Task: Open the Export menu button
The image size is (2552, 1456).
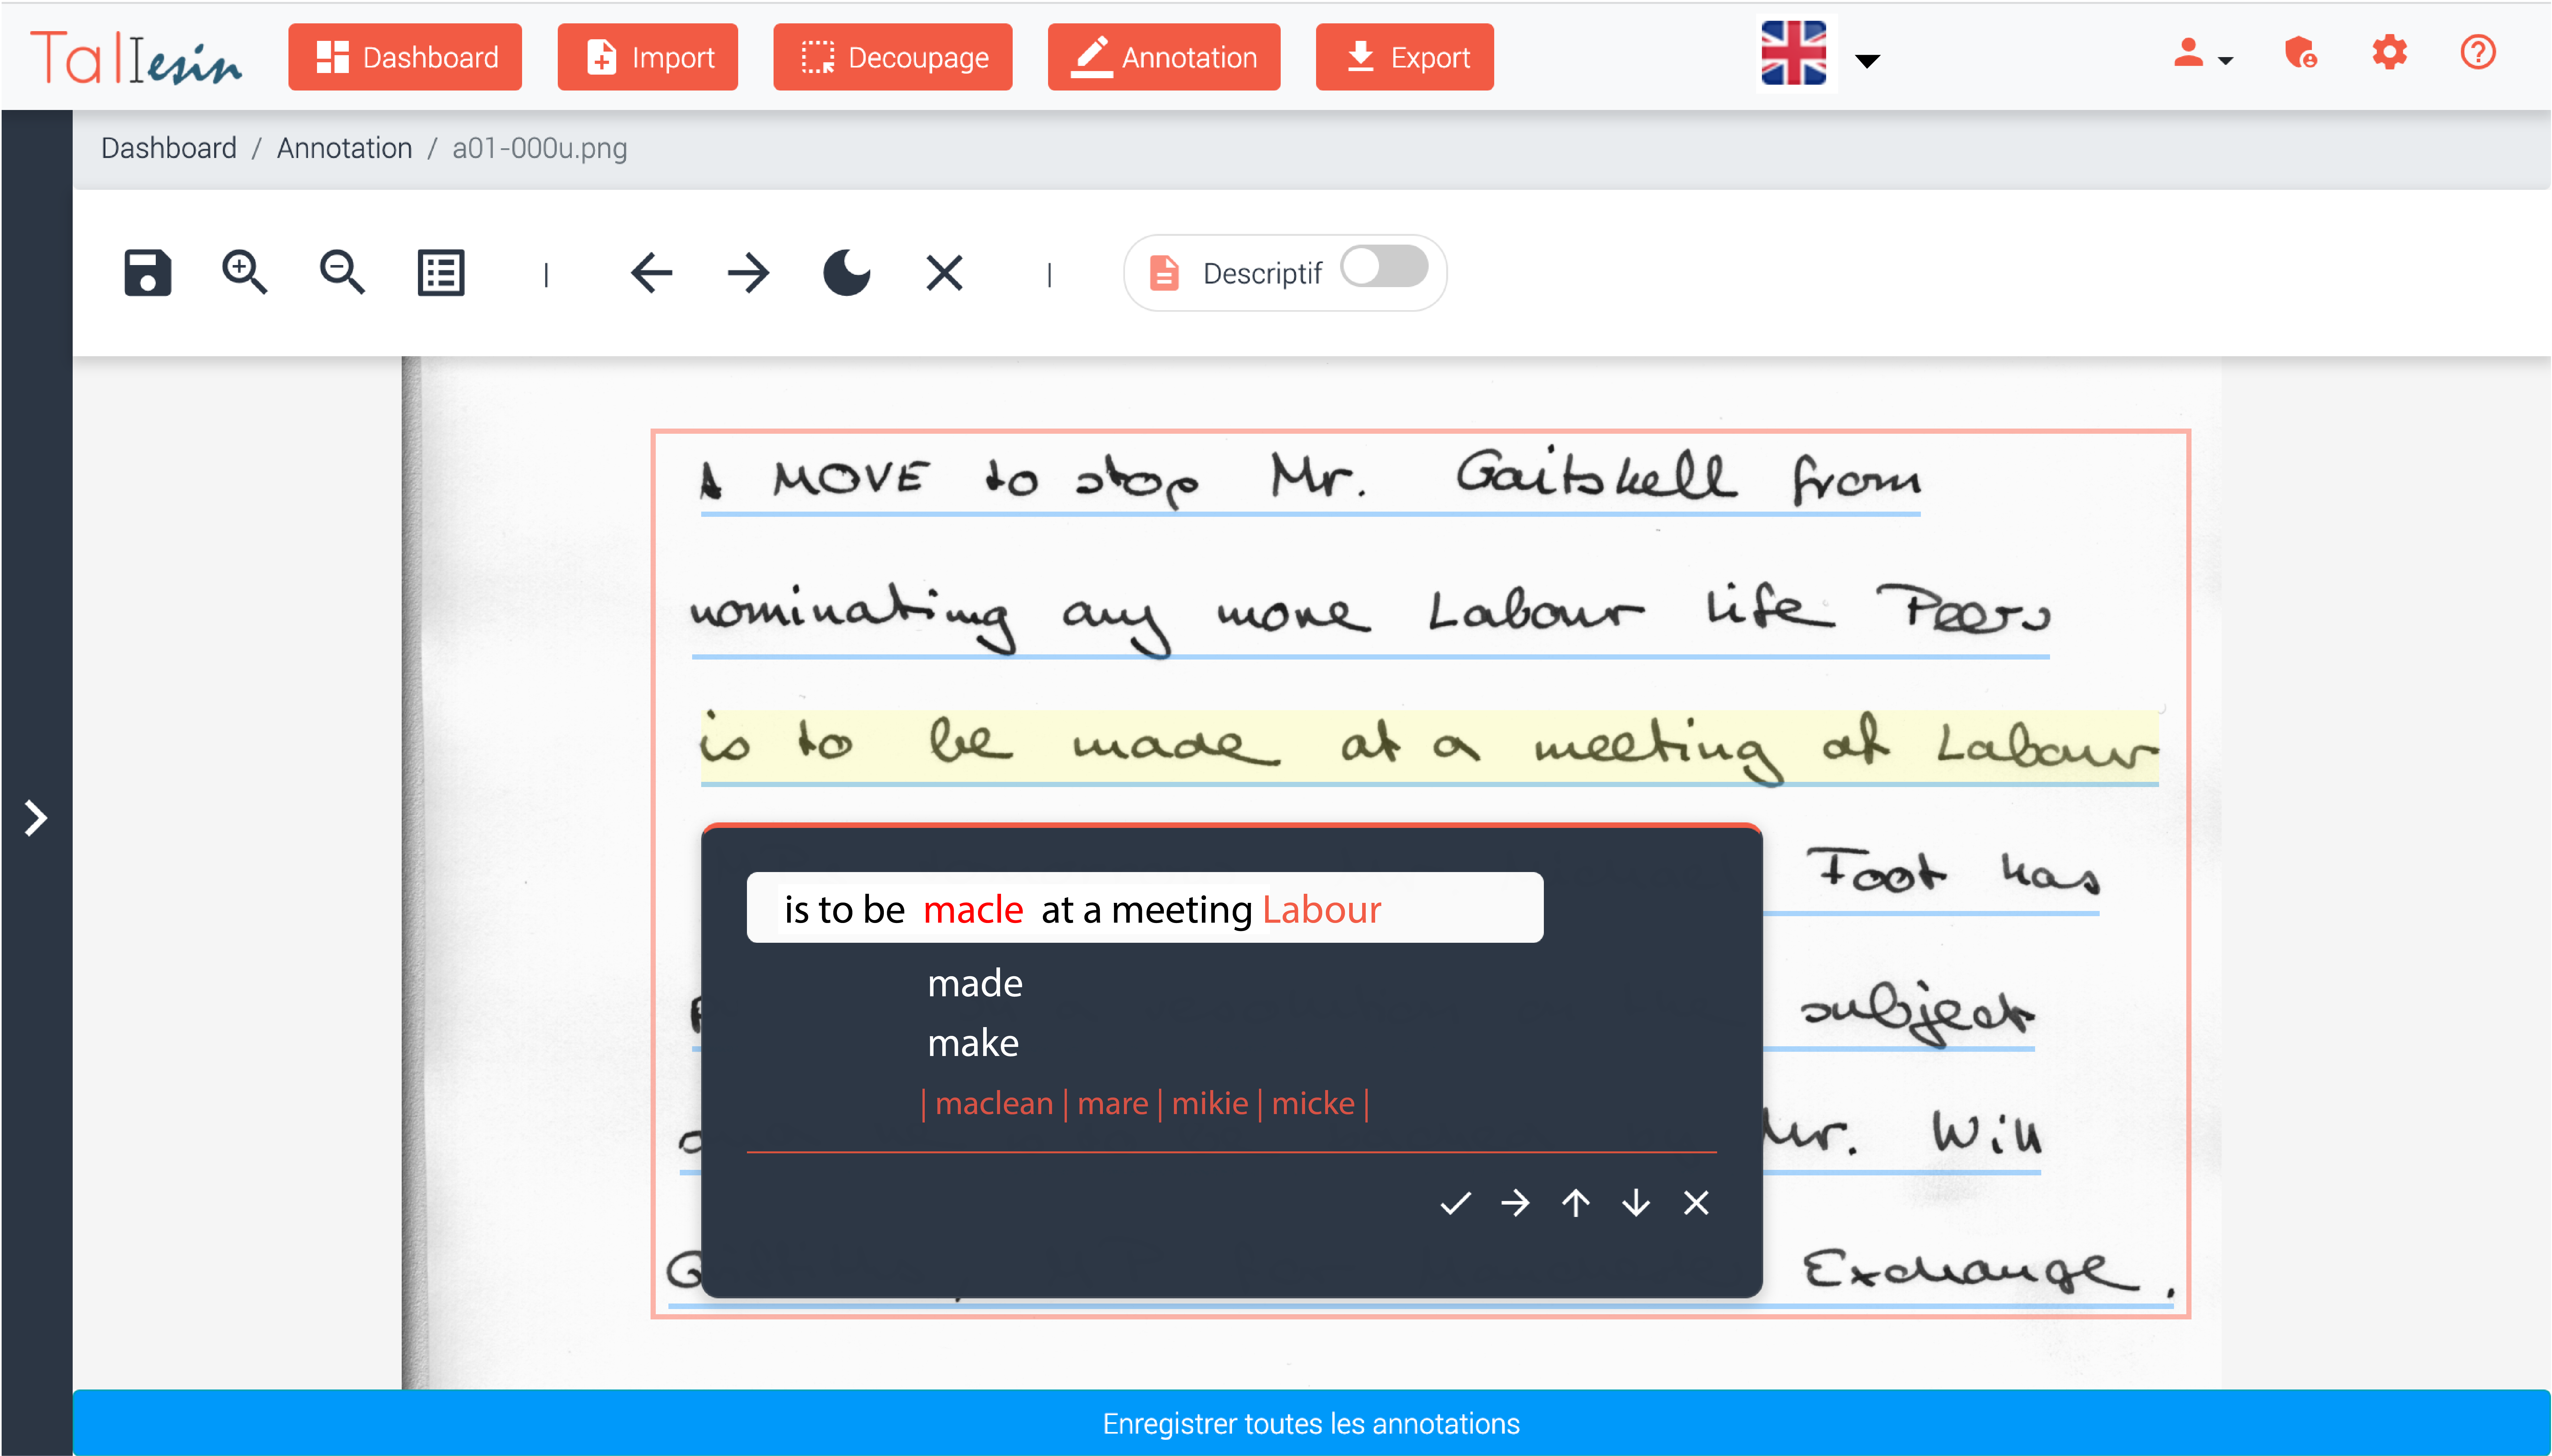Action: 1405,57
